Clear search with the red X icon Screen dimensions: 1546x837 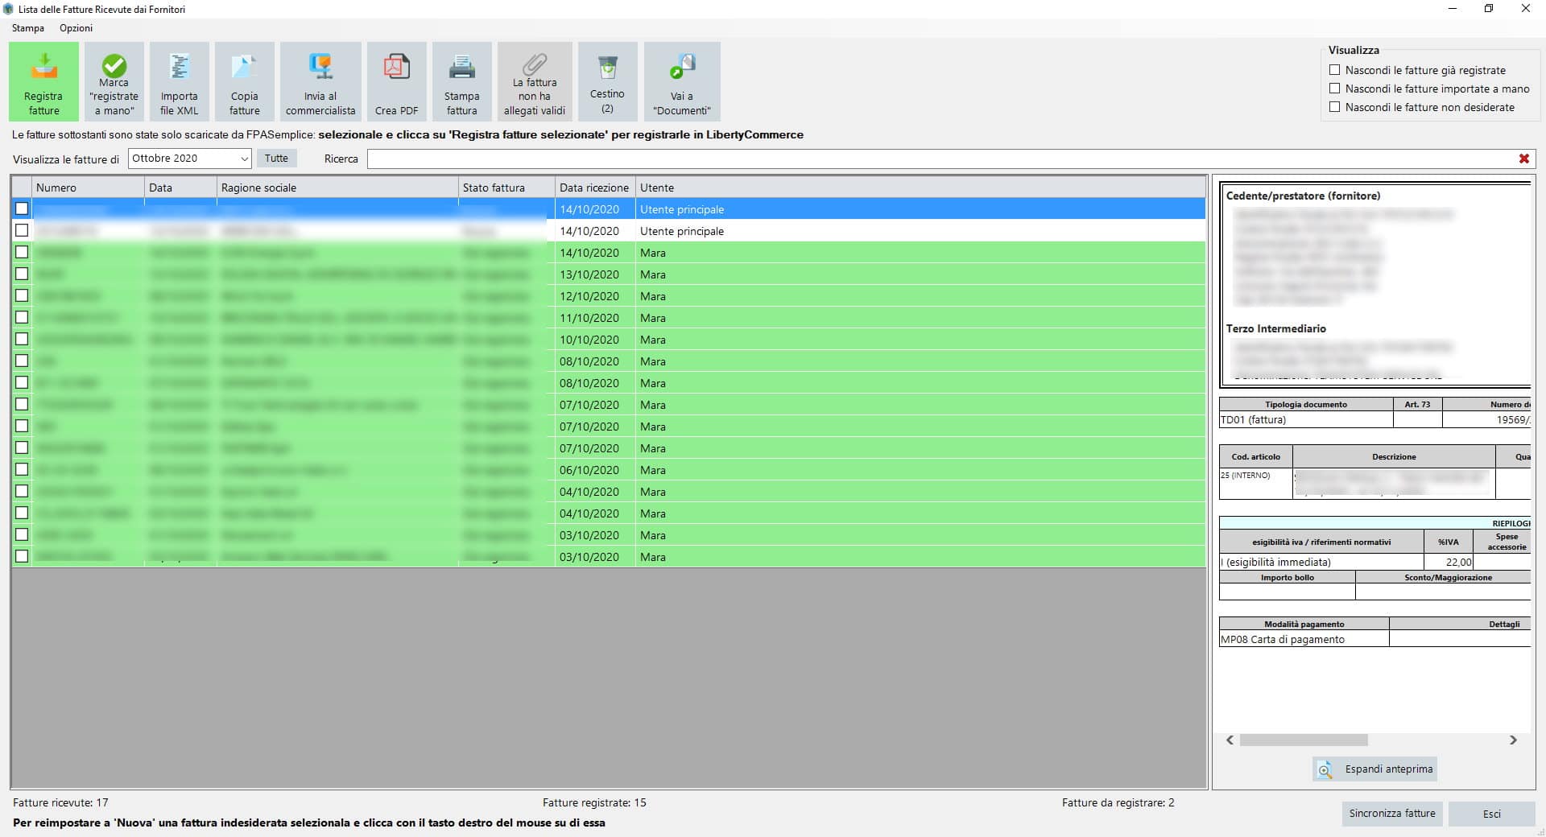[1523, 159]
